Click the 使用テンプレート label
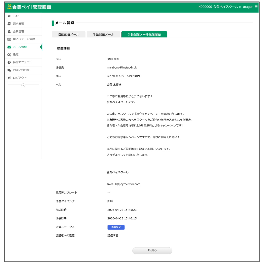This screenshot has width=260, height=262. pos(66,193)
